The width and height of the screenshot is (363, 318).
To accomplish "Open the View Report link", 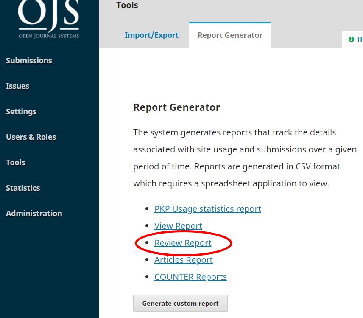I will click(178, 226).
